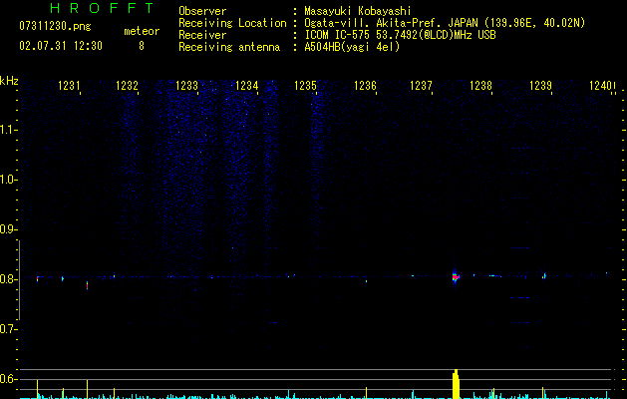Screen dimensions: 627x399
Task: Click the 1234 time axis label
Action: [x=247, y=86]
